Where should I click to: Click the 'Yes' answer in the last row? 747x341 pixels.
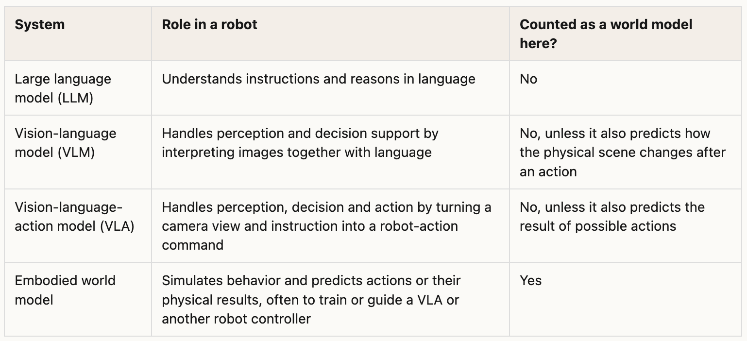[x=530, y=281]
